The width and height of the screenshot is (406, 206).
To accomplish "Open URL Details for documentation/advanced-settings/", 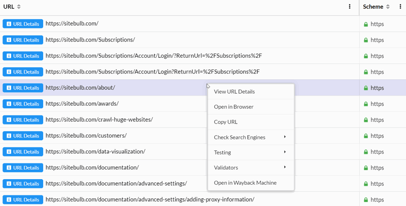I will pos(23,184).
